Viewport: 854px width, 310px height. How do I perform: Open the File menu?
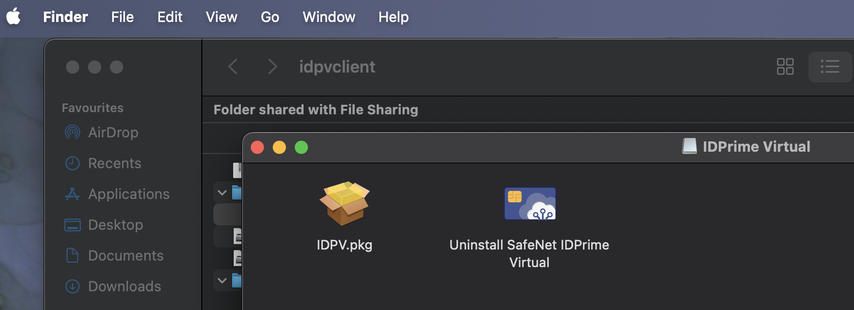122,17
